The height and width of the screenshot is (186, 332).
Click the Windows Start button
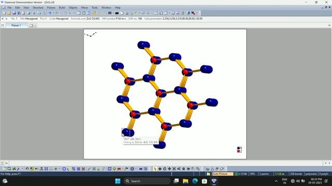pyautogui.click(x=118, y=181)
